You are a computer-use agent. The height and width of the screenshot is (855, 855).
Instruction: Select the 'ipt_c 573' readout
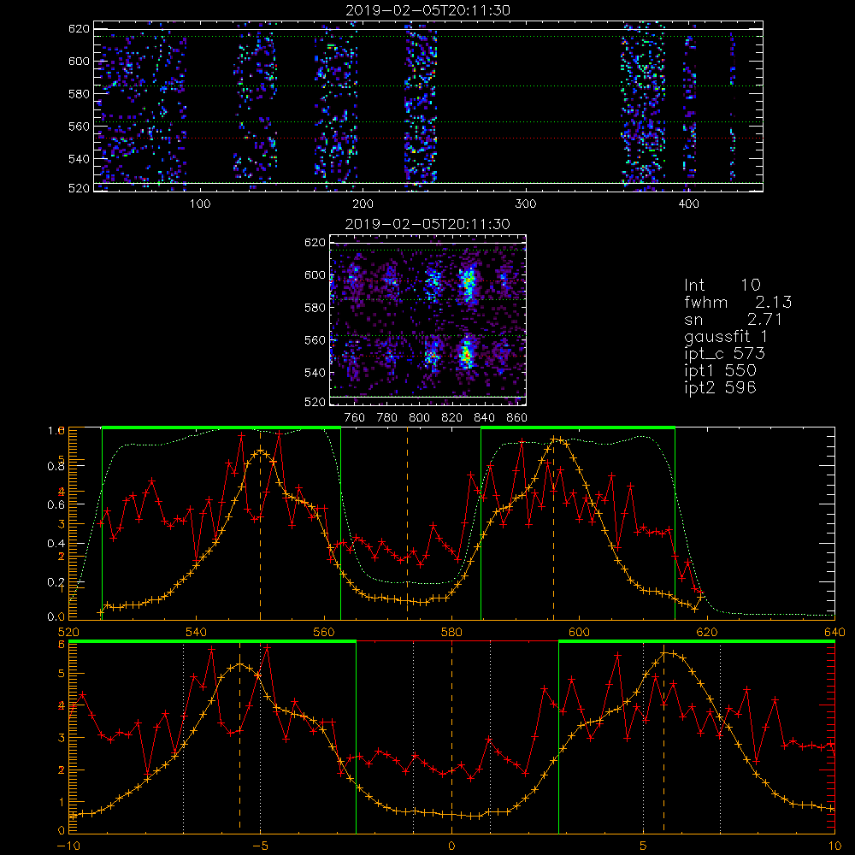[x=725, y=354]
